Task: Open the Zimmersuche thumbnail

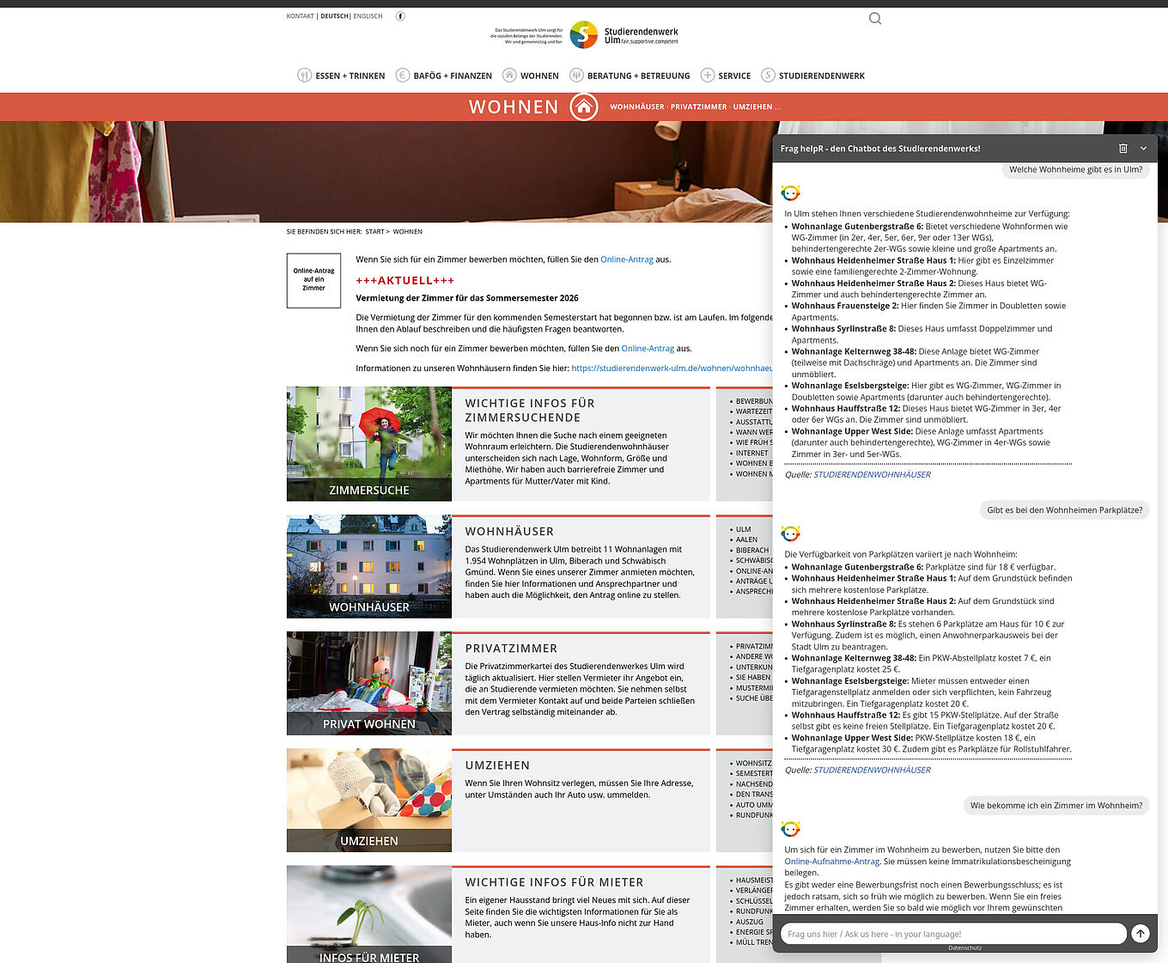Action: 369,444
